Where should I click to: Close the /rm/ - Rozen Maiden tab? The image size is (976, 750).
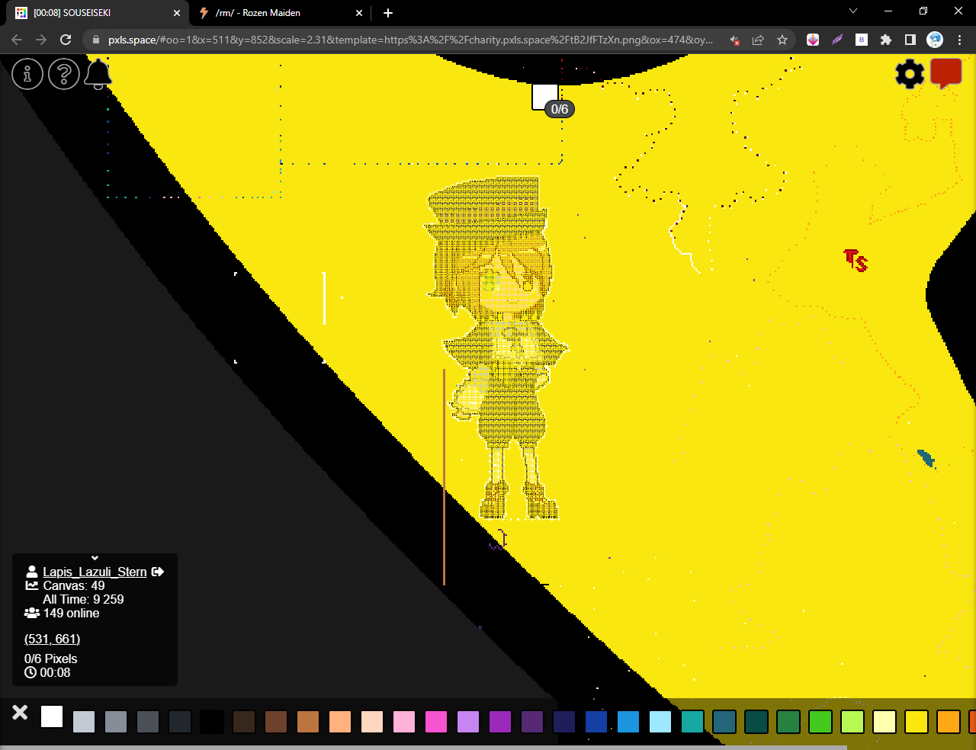(x=360, y=13)
